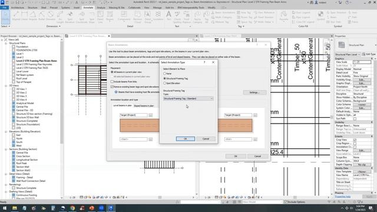
Task: Click the Revit application logo
Action: point(2,2)
